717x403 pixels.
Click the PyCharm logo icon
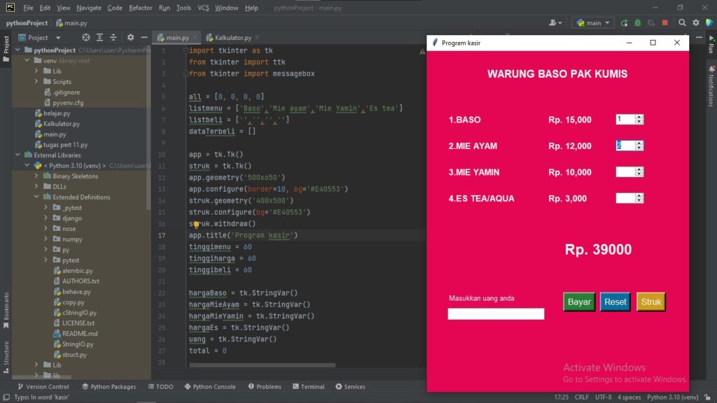click(10, 7)
